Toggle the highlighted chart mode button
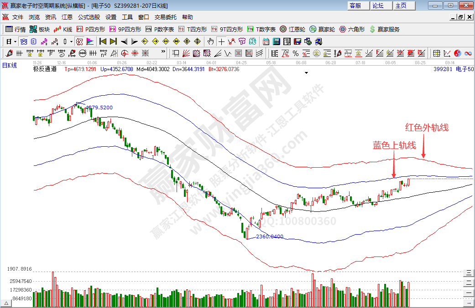The width and height of the screenshot is (475, 308). (79, 41)
